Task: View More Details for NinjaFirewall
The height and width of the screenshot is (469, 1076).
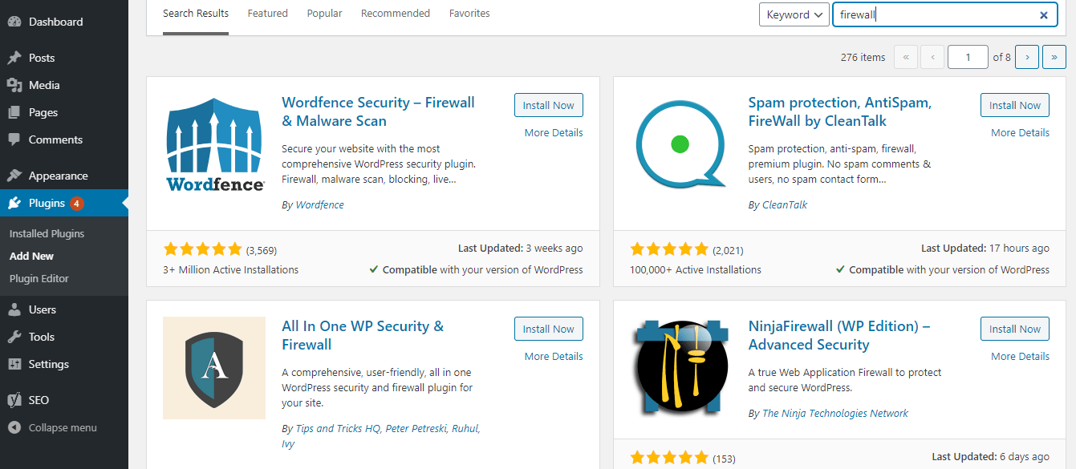Action: [x=1020, y=356]
